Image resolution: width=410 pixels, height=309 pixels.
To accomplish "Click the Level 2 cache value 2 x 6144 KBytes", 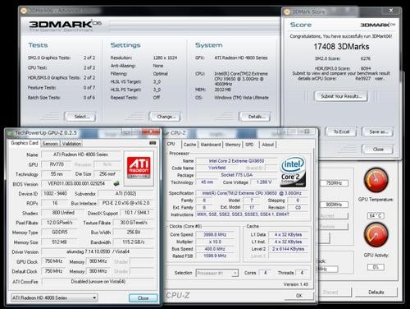I will pos(288,249).
